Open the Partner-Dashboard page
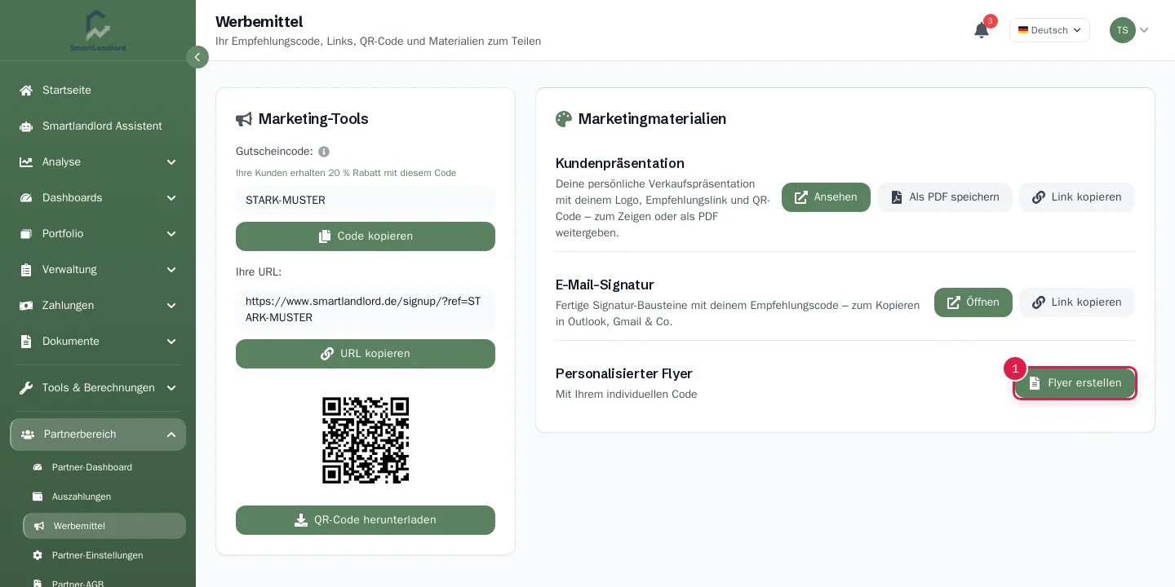 click(104, 467)
